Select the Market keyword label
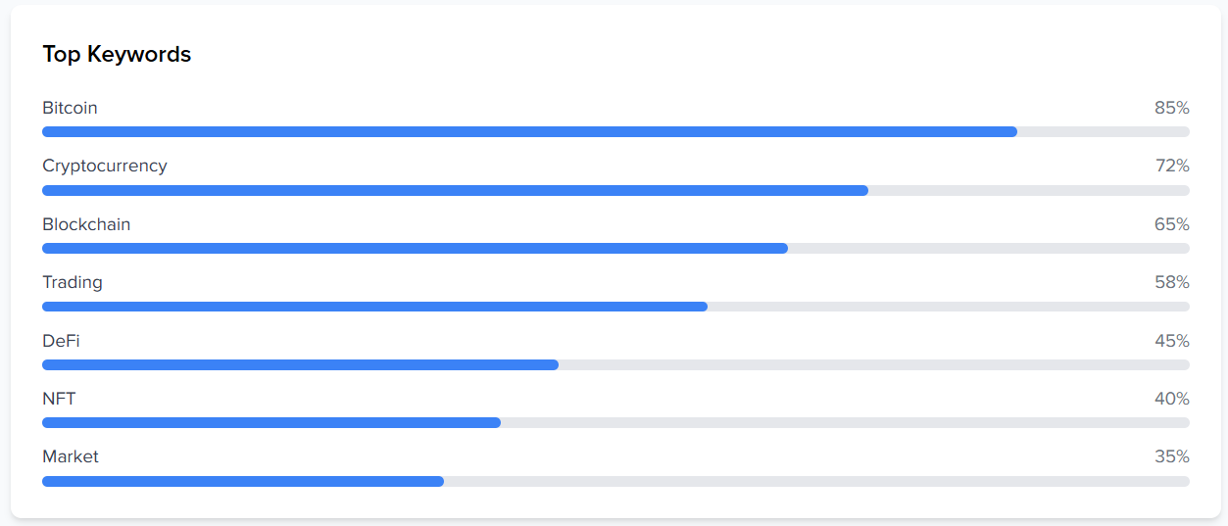The width and height of the screenshot is (1228, 526). click(x=71, y=456)
